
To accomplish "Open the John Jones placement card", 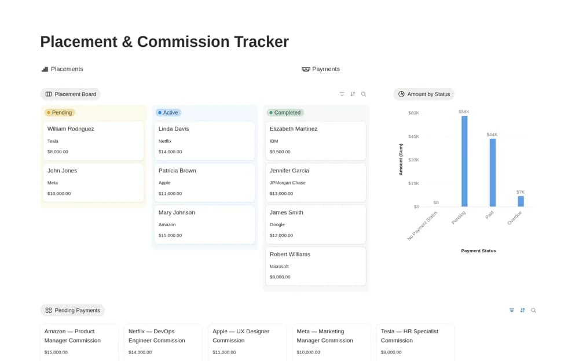I will (93, 183).
